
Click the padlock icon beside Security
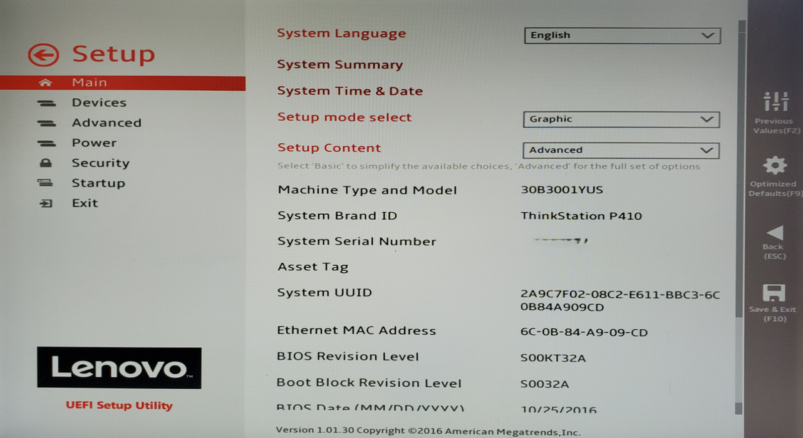[45, 163]
